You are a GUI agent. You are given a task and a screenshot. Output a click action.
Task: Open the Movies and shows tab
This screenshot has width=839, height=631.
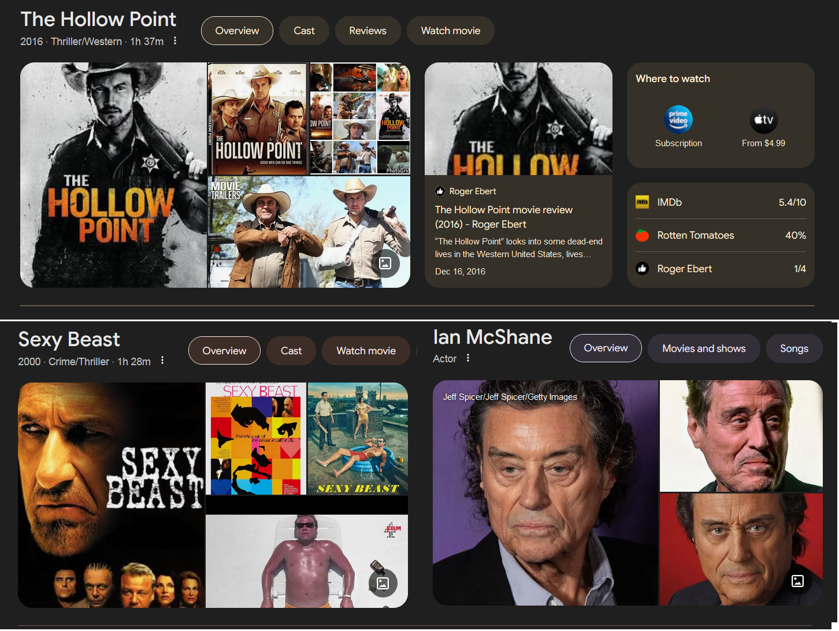click(704, 348)
